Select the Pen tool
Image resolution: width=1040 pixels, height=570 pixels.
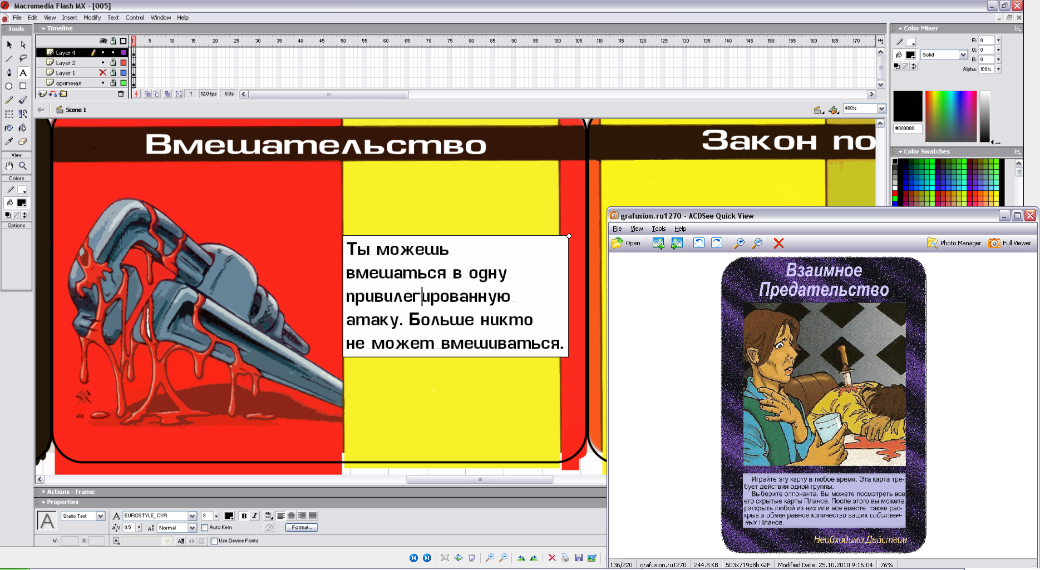click(x=9, y=72)
